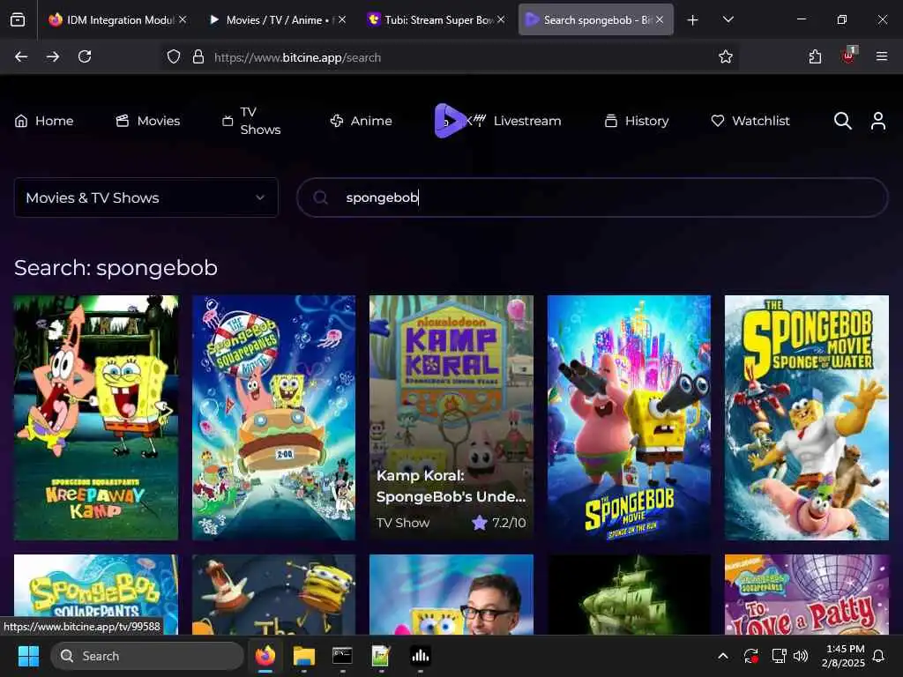The height and width of the screenshot is (677, 903).
Task: Open the audio bars taskbar app
Action: click(x=421, y=656)
